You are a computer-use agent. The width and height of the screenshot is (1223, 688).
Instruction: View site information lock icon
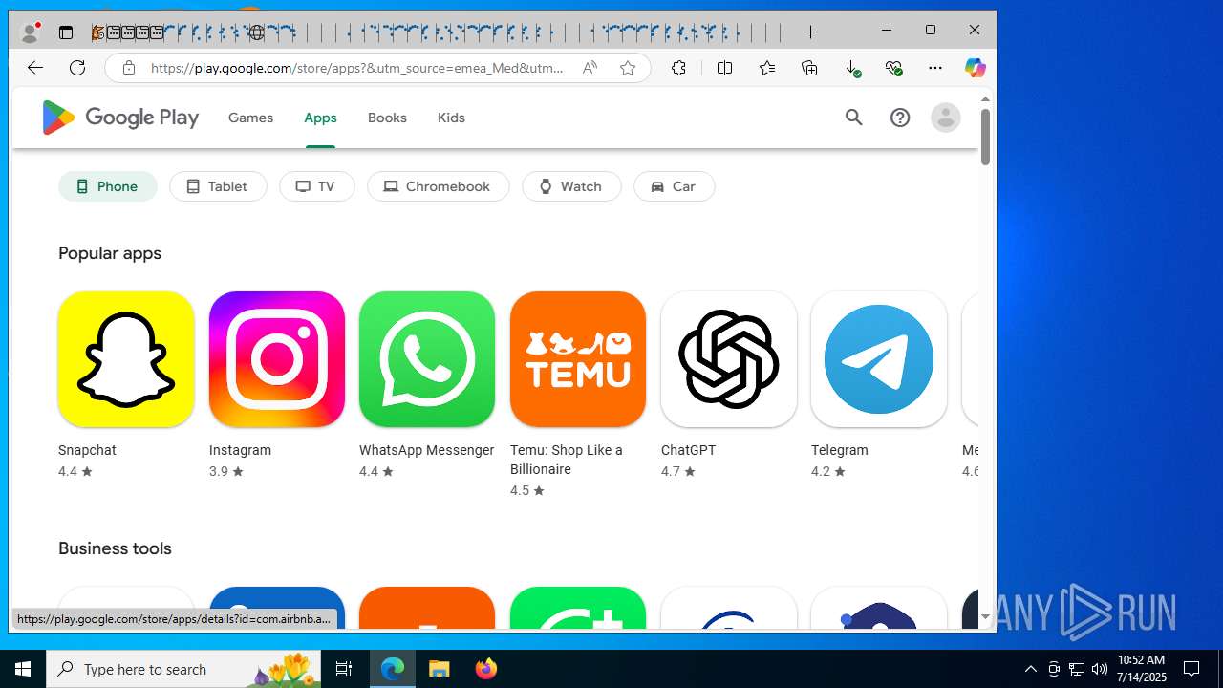click(x=129, y=68)
